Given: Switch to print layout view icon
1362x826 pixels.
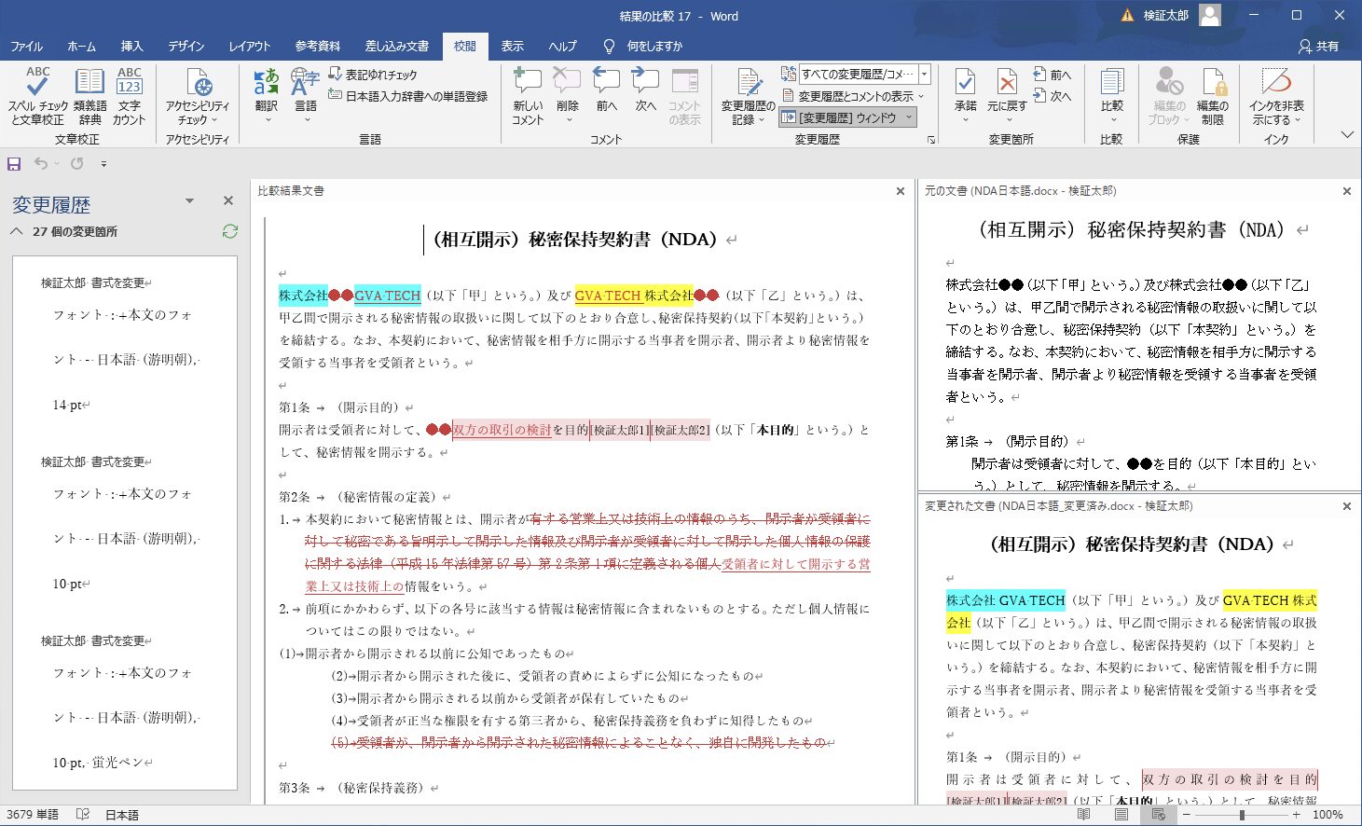Looking at the screenshot, I should [x=1121, y=815].
